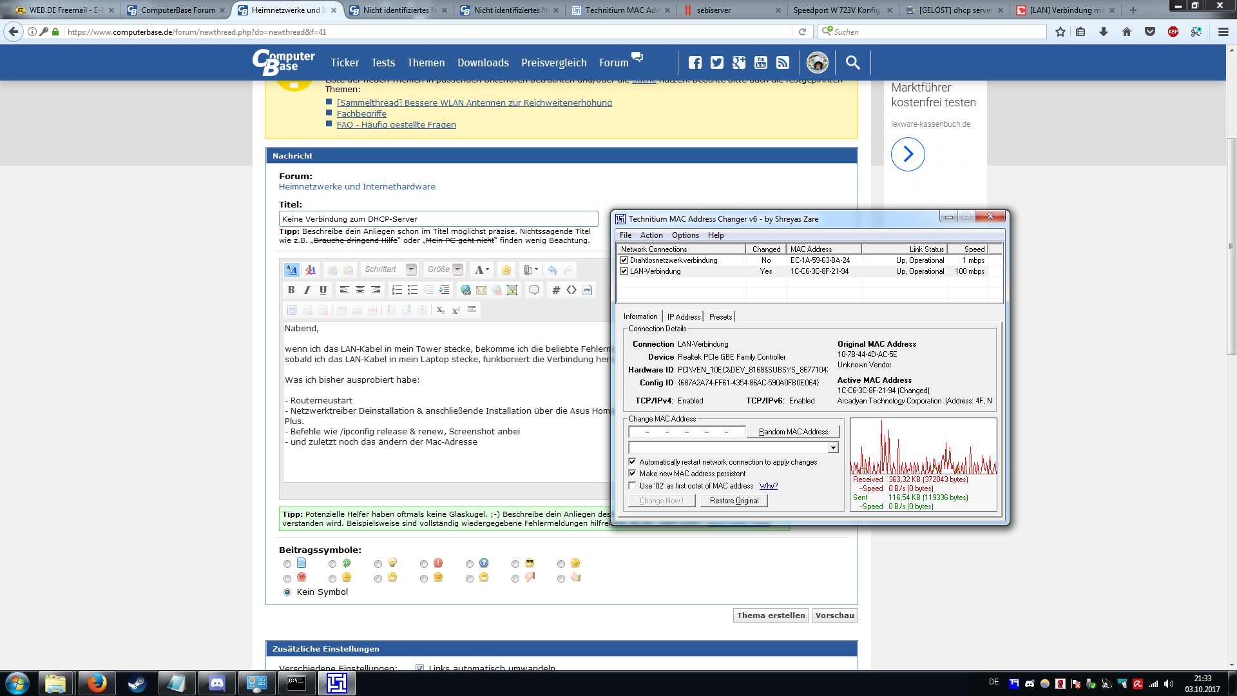Open the Schriftart font dropdown
The width and height of the screenshot is (1237, 696).
tap(411, 269)
